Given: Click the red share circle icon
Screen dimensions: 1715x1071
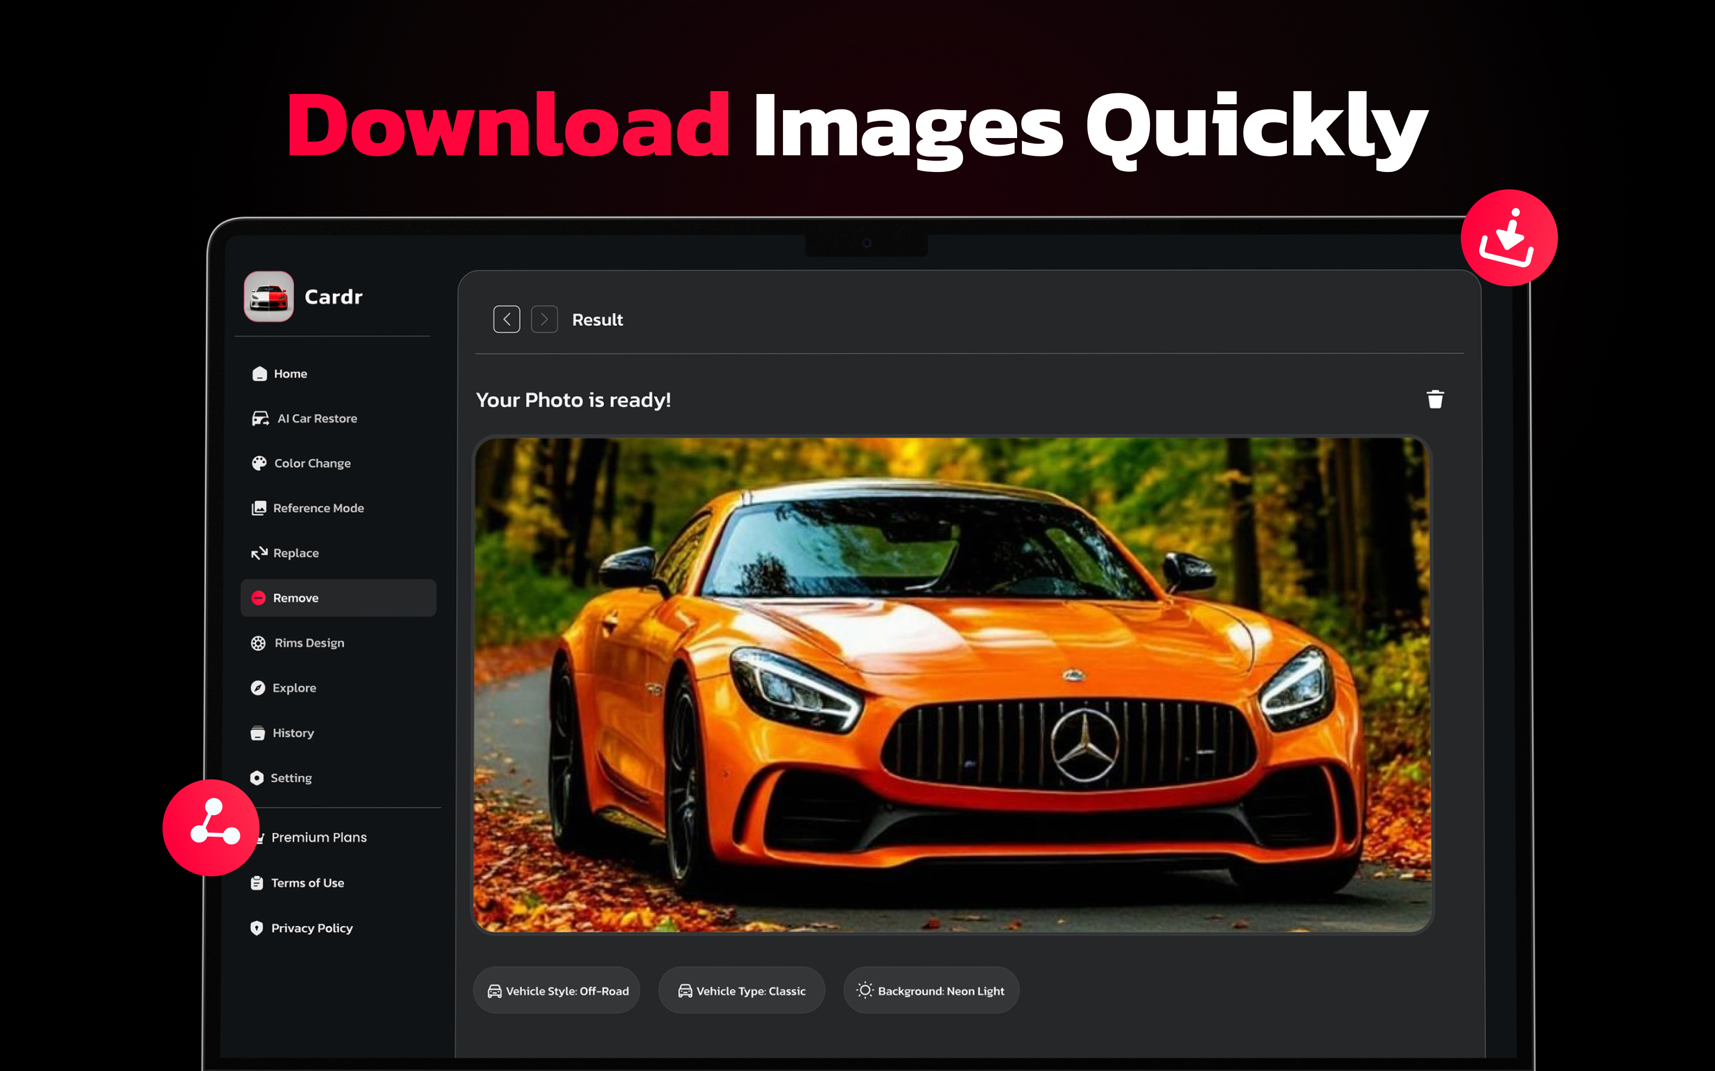Looking at the screenshot, I should (211, 827).
